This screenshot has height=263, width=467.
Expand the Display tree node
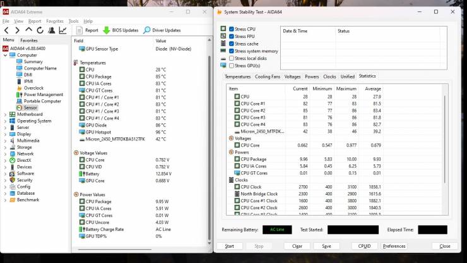[x=5, y=134]
